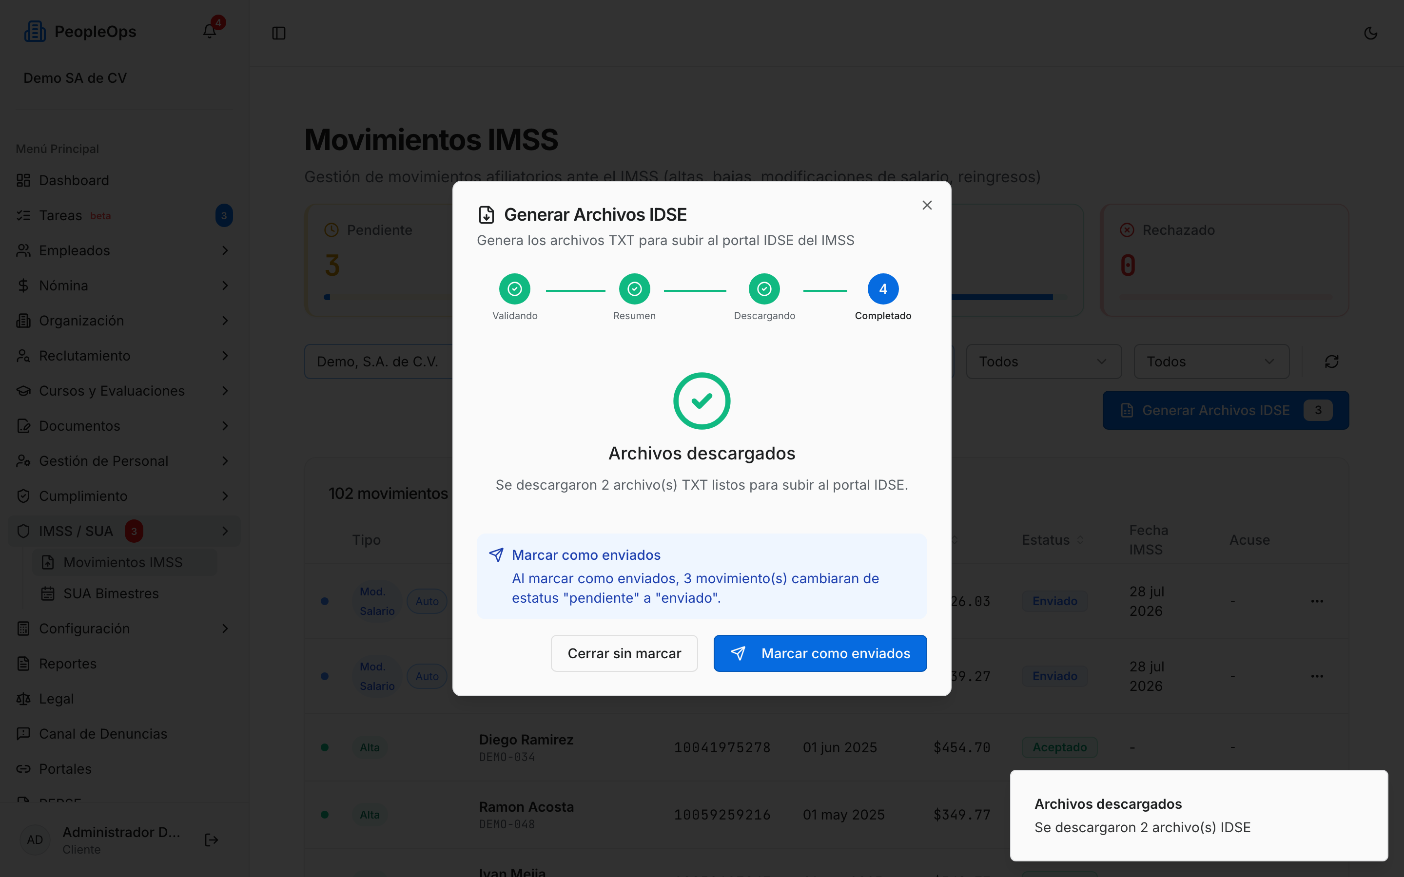Open the notifications bell icon
The height and width of the screenshot is (877, 1404).
(210, 31)
